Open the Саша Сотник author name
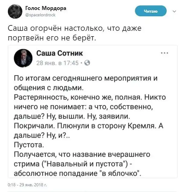 pyautogui.click(x=59, y=54)
